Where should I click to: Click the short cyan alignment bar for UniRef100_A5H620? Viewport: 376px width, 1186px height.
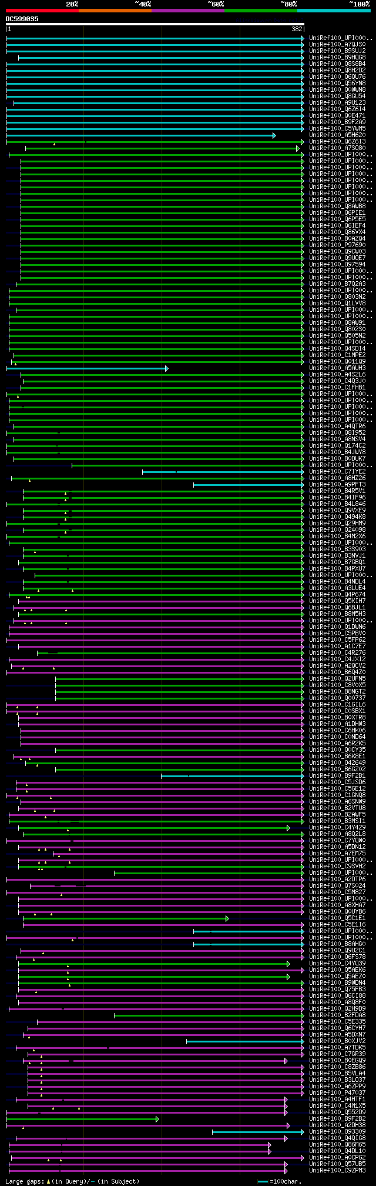pos(141,135)
